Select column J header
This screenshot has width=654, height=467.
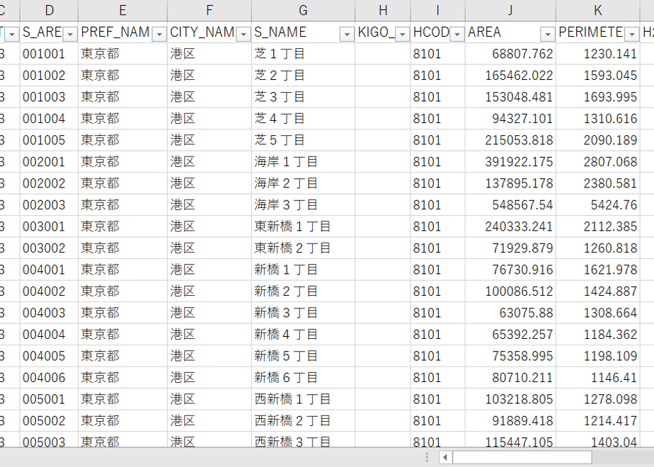click(x=510, y=11)
